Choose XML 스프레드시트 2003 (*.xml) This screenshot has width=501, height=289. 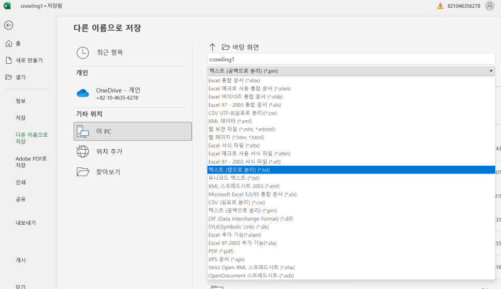pyautogui.click(x=351, y=186)
